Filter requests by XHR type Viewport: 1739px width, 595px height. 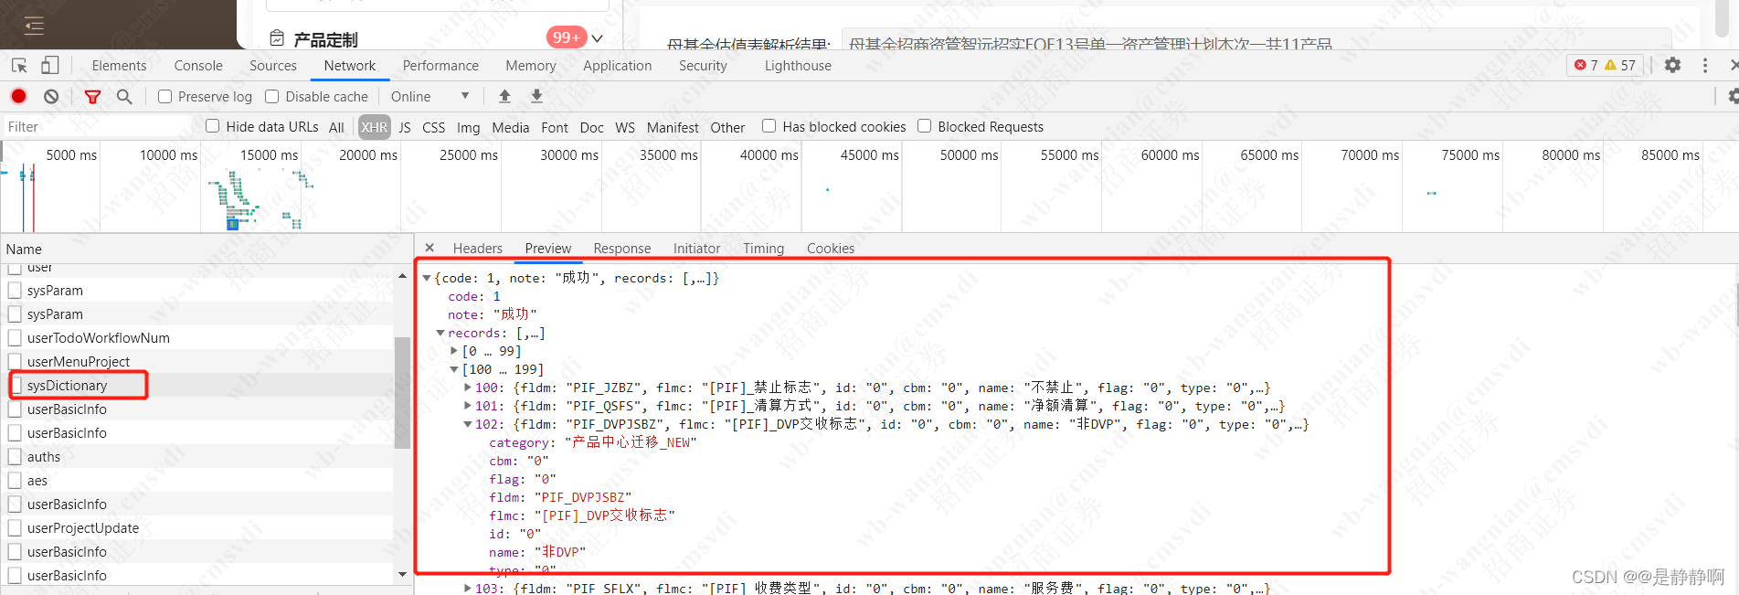[374, 127]
